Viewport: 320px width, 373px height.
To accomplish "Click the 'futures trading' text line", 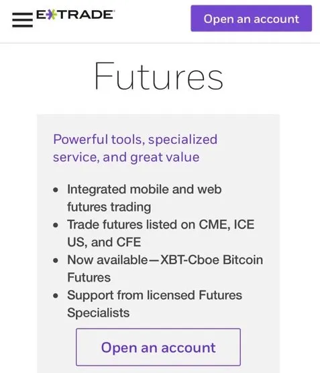I will [x=109, y=207].
